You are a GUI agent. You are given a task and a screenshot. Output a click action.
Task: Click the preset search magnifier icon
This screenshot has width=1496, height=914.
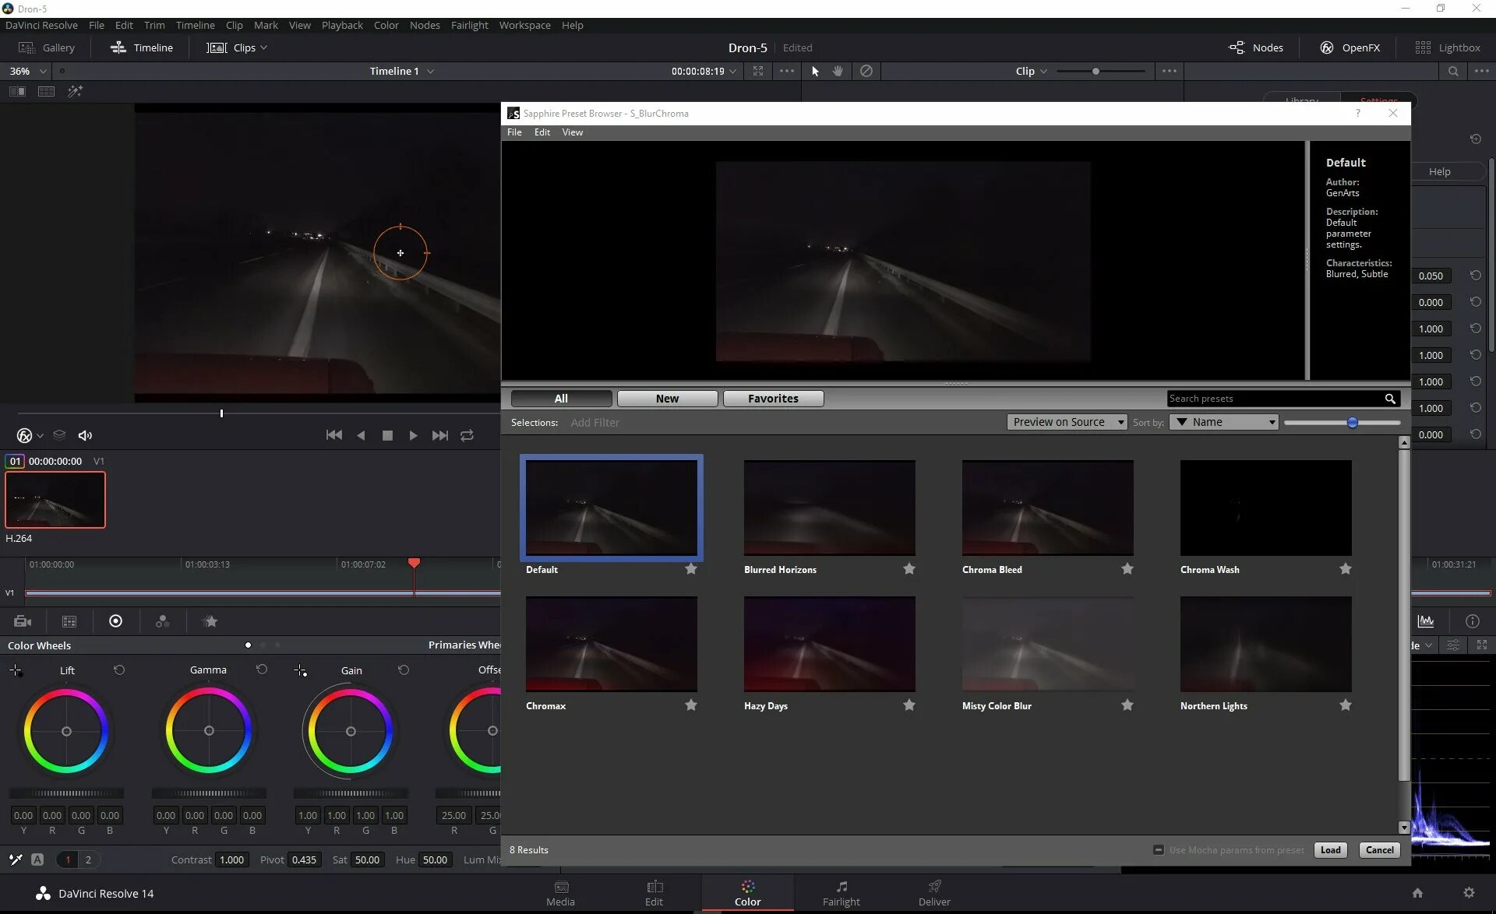click(x=1389, y=399)
